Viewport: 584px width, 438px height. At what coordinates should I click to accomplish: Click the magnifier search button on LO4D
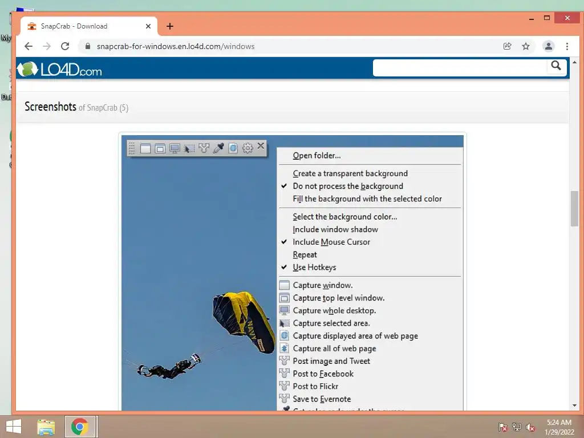coord(555,66)
